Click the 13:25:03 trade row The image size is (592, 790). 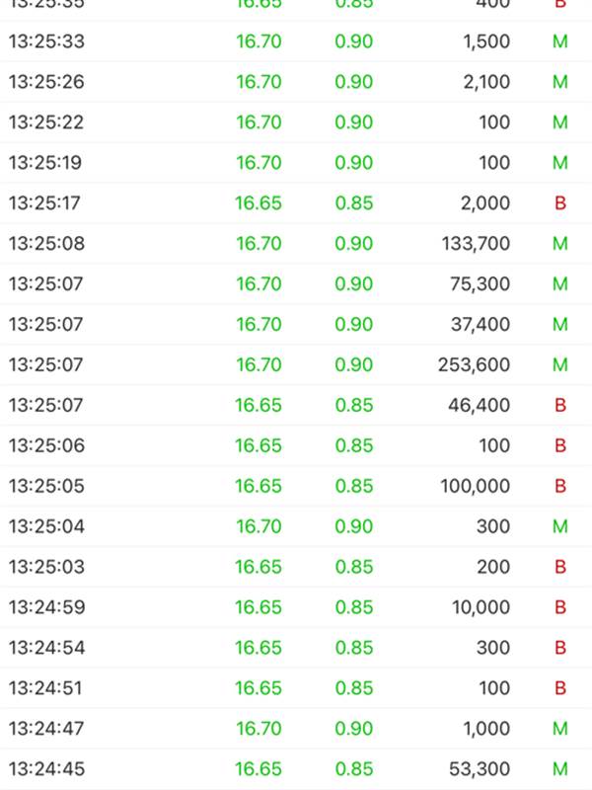click(296, 566)
